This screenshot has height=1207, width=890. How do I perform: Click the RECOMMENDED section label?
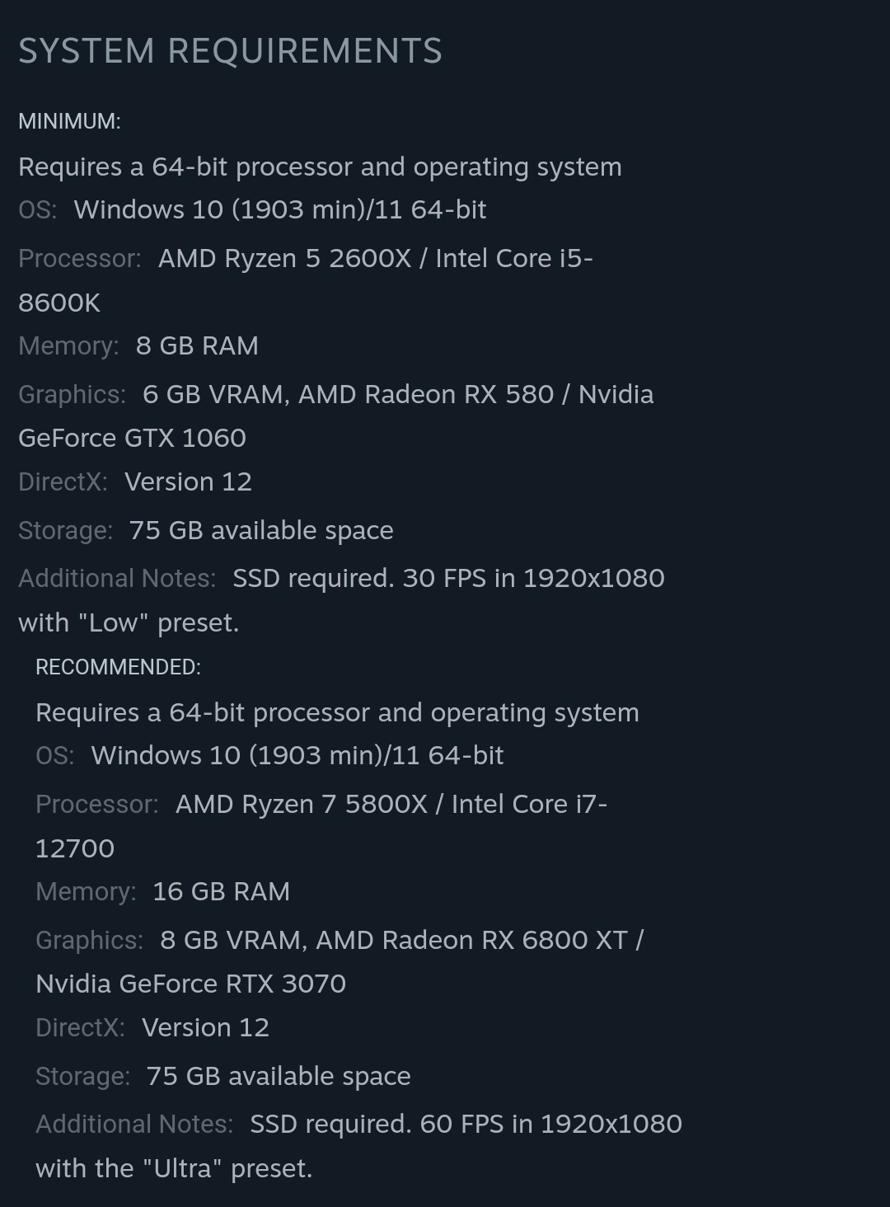pos(118,667)
